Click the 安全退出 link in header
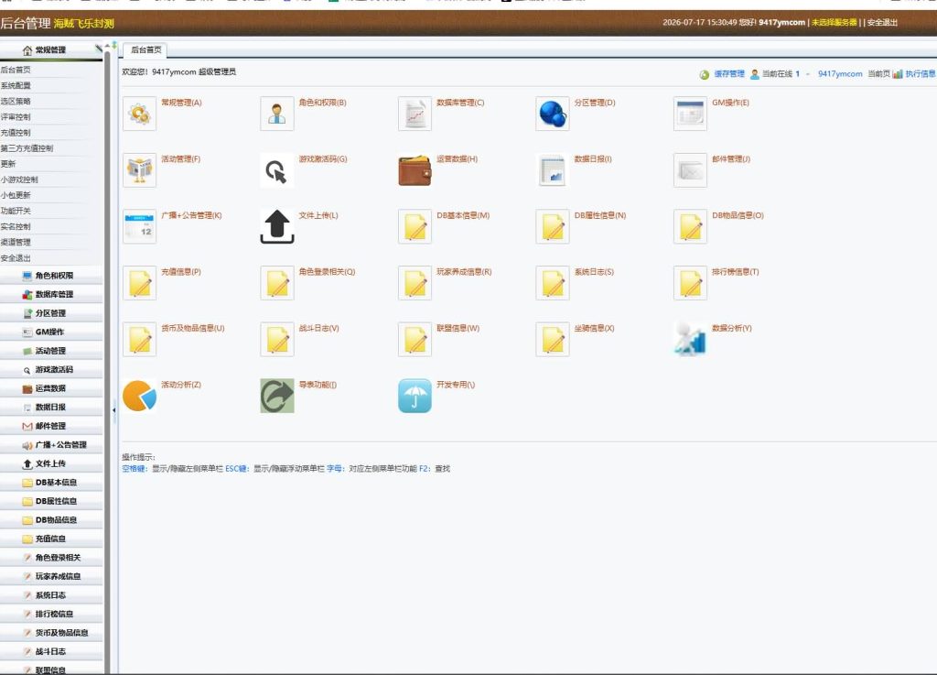This screenshot has width=937, height=675. pos(882,23)
